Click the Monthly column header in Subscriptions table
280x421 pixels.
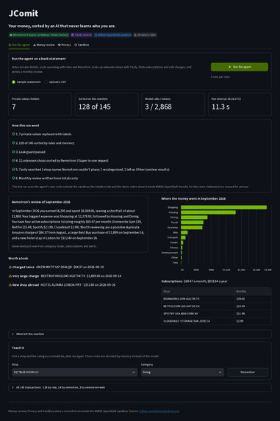tap(253, 291)
